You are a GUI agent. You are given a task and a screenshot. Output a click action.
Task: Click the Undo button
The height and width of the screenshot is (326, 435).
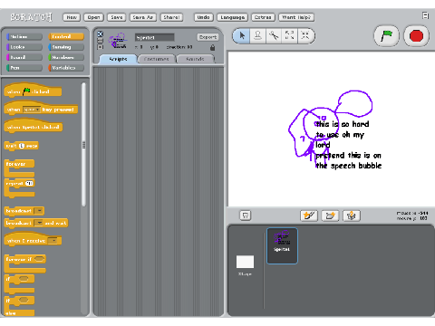[x=203, y=17]
